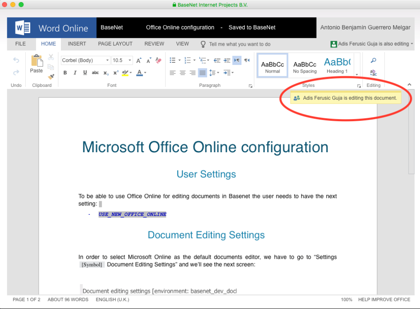Open Paragraph dialog launcher
The image size is (420, 309).
[250, 86]
